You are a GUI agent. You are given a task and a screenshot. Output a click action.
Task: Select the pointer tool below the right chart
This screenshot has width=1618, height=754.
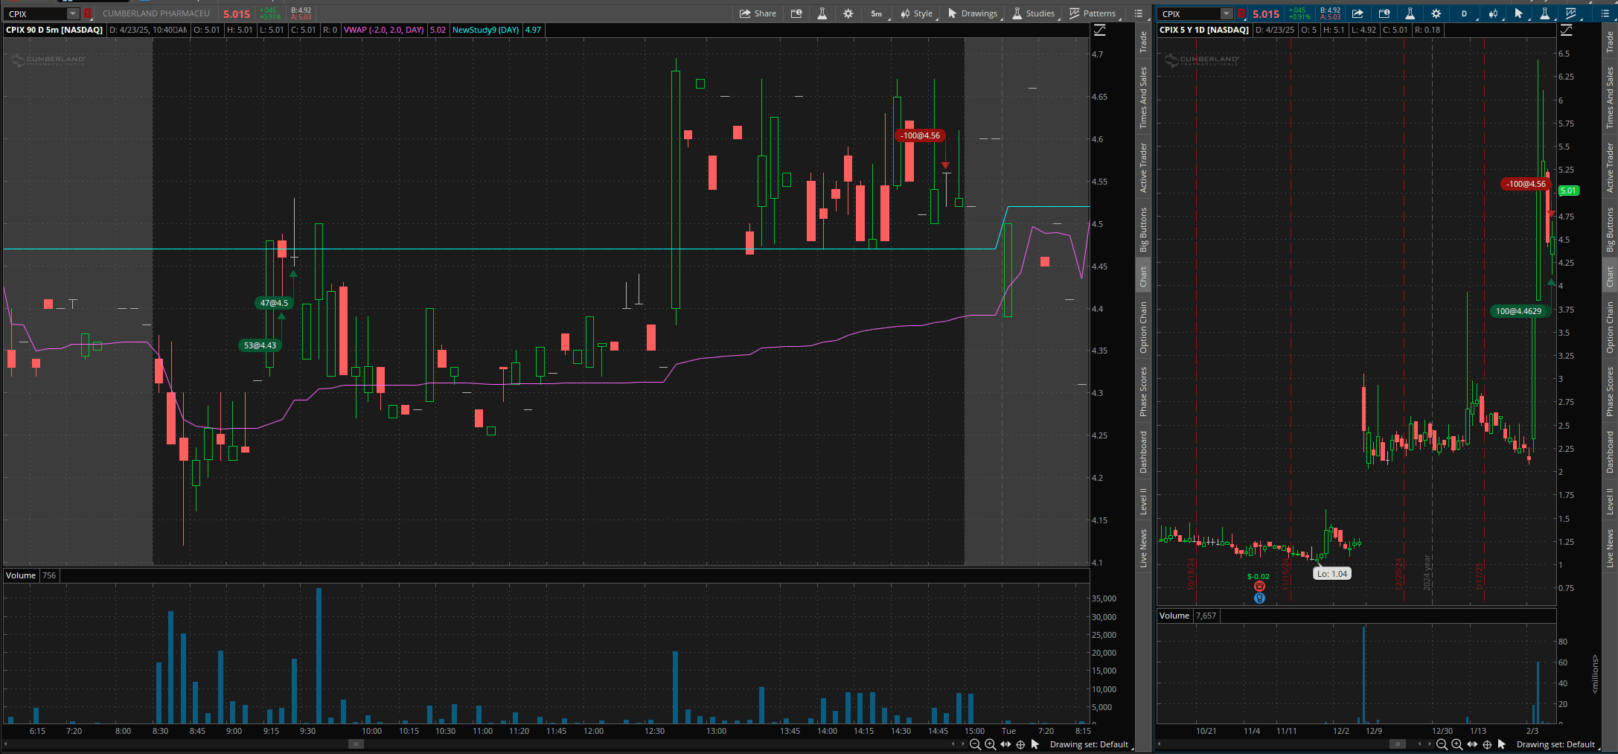1501,744
